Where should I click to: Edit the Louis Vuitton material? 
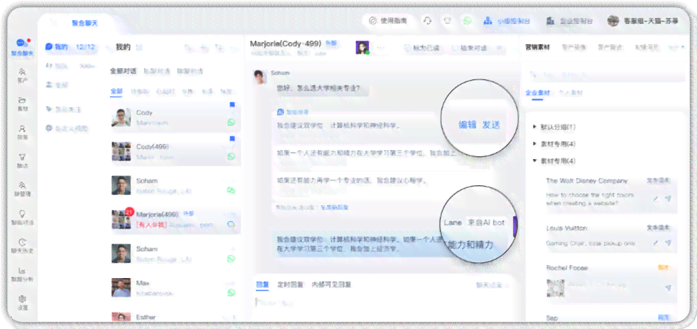click(656, 244)
